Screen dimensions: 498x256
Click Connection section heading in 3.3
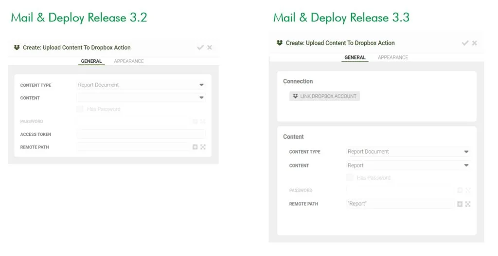[x=298, y=81]
